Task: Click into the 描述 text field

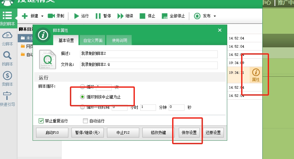Action: 148,54
